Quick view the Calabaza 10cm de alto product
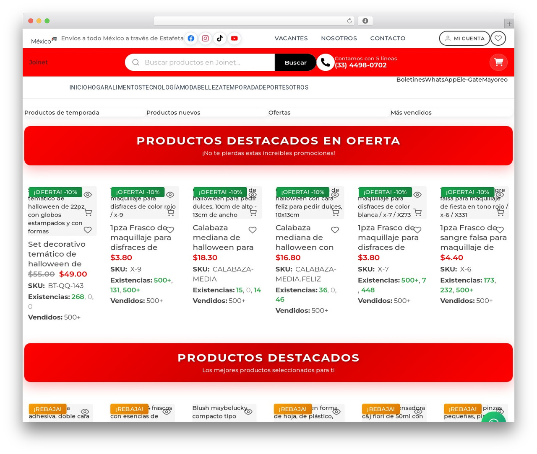Image resolution: width=537 pixels, height=454 pixels. pos(253,195)
